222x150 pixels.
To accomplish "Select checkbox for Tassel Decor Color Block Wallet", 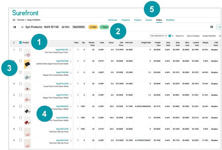I will pyautogui.click(x=20, y=84).
